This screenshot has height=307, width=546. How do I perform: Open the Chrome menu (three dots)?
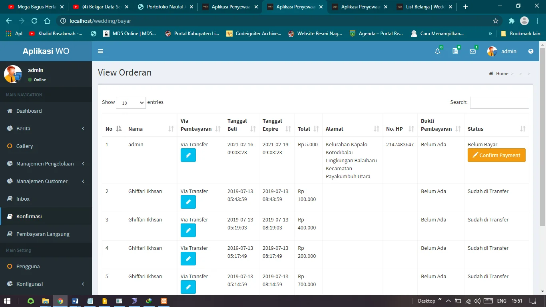(537, 21)
